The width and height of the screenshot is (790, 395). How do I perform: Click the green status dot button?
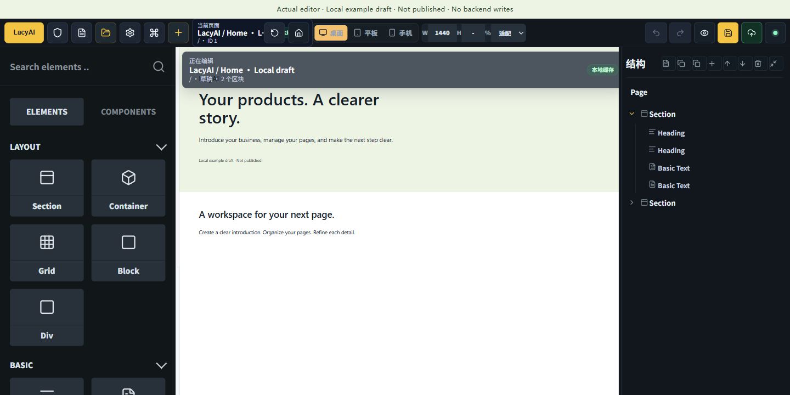click(775, 33)
